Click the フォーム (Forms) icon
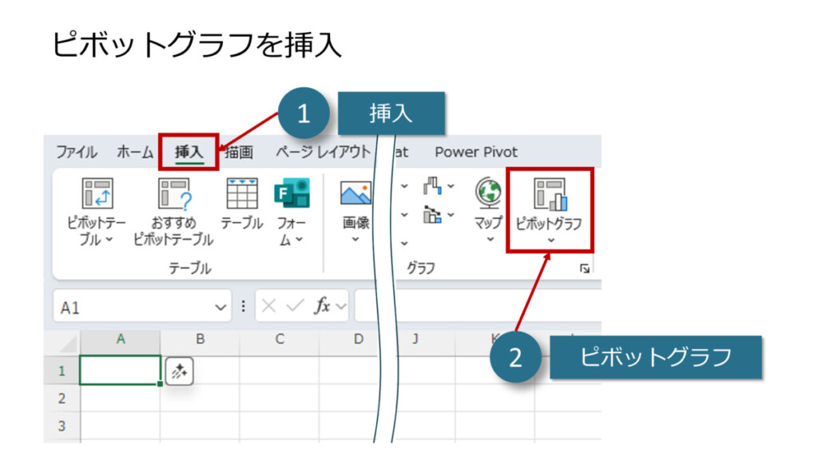 291,194
